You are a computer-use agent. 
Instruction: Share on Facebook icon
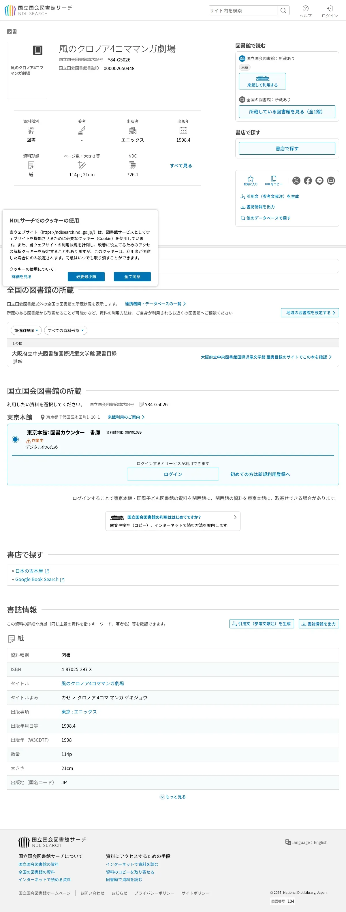308,181
